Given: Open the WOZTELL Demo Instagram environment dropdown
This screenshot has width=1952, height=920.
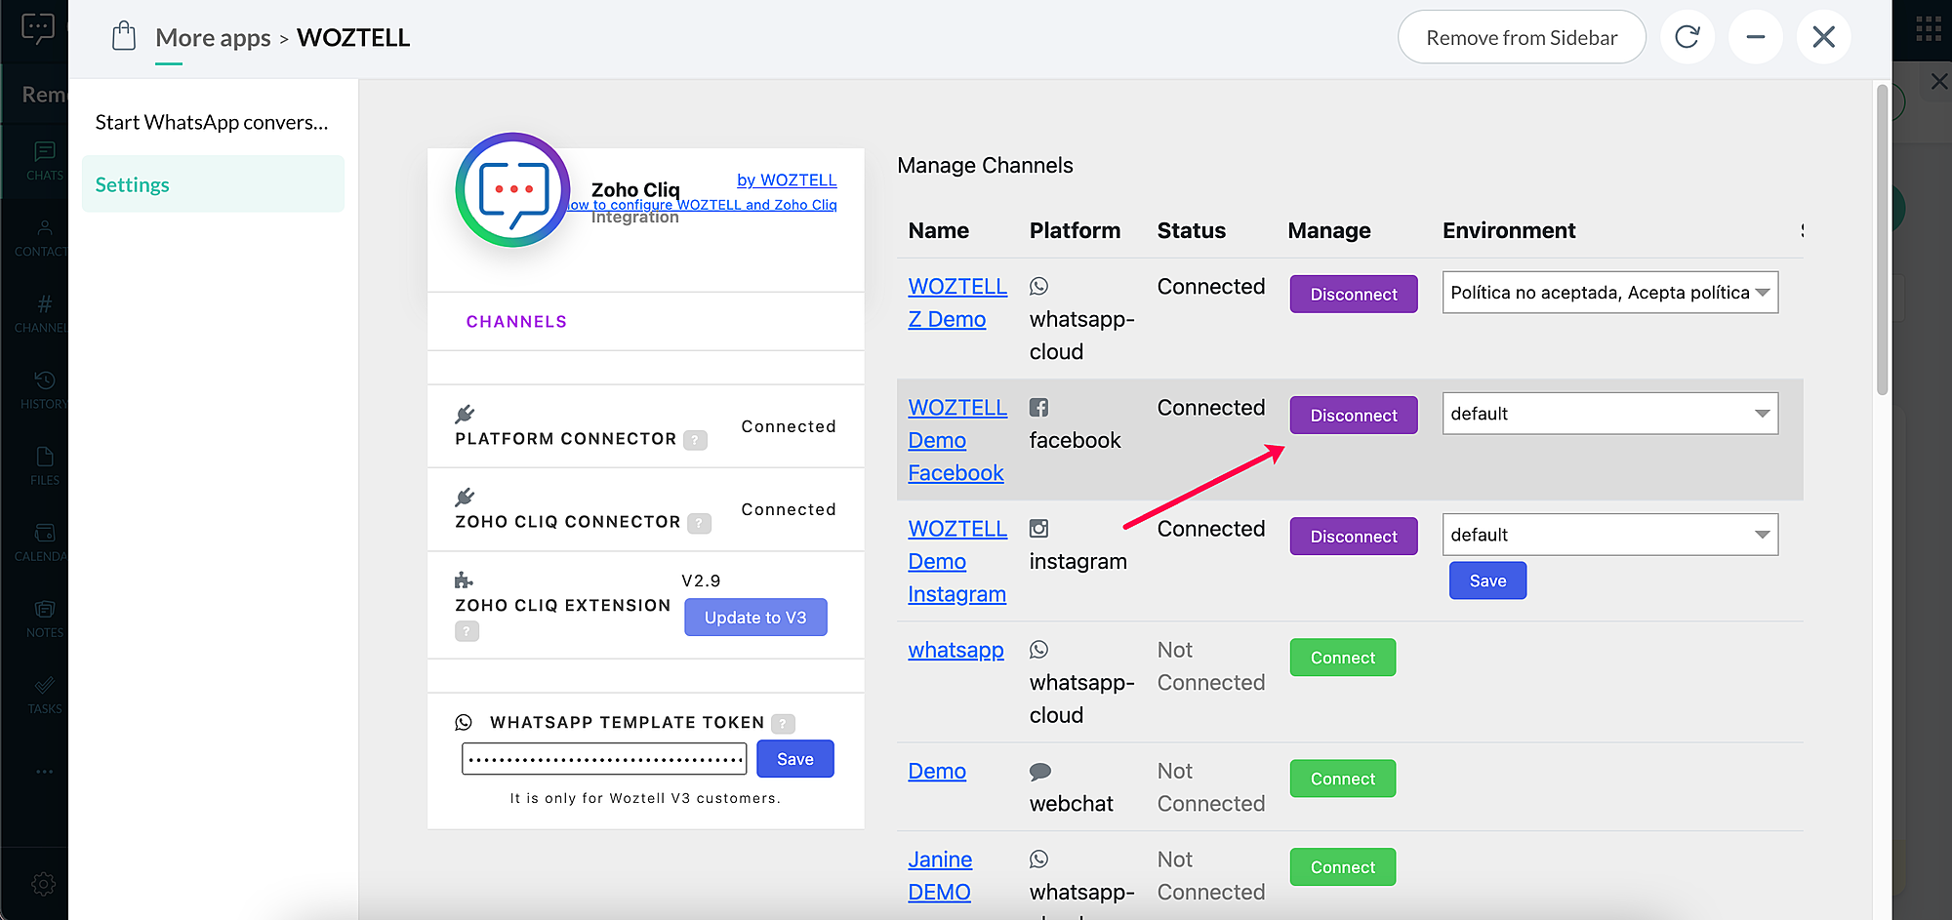Looking at the screenshot, I should [1610, 535].
